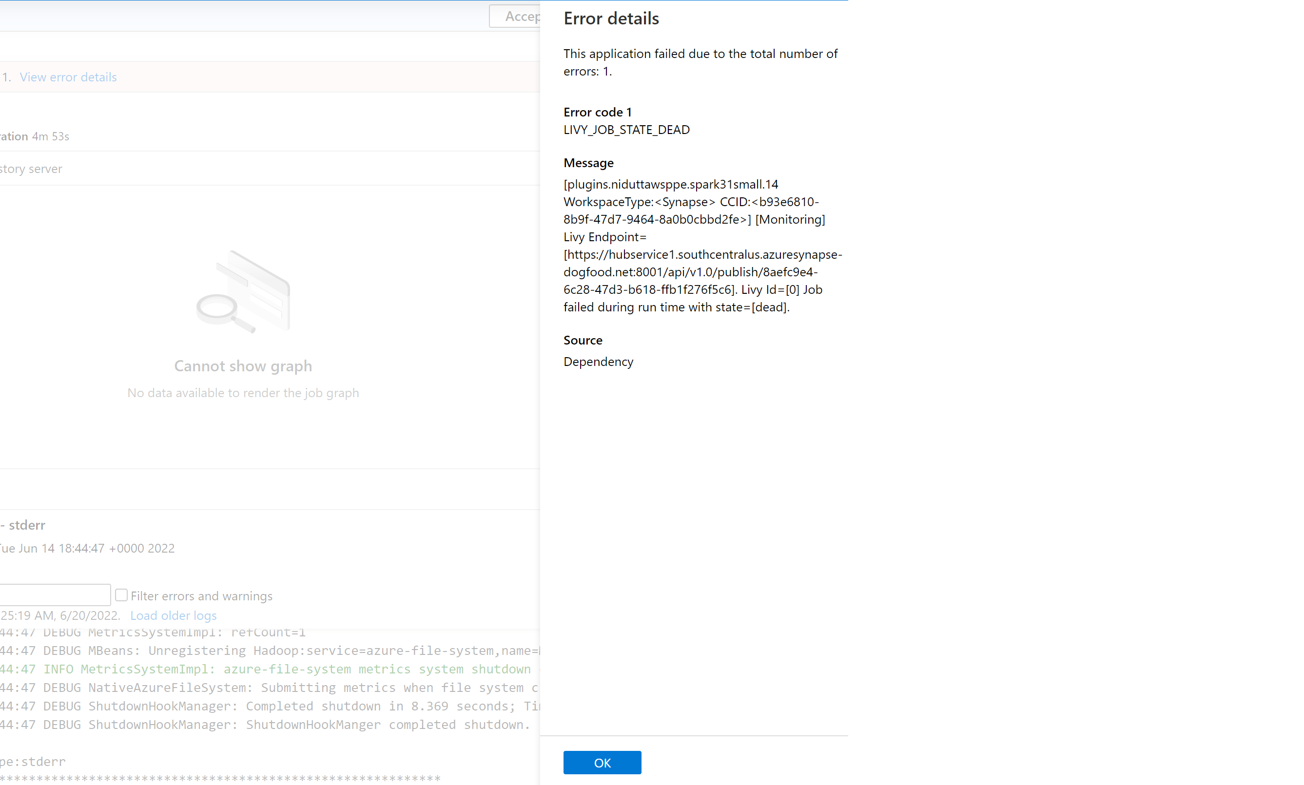Click the NativeAzureFileSystem DEBUG log line
1304x785 pixels.
(x=265, y=688)
